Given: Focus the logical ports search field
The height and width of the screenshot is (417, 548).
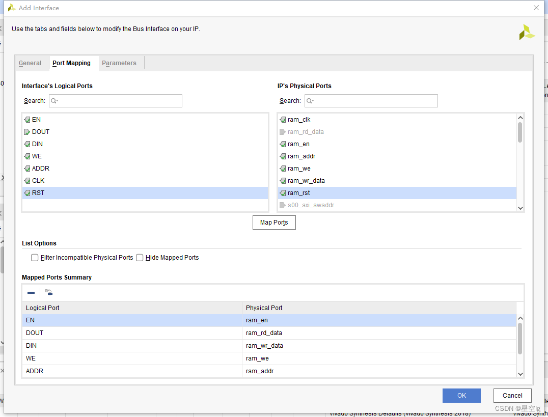Looking at the screenshot, I should click(x=115, y=101).
